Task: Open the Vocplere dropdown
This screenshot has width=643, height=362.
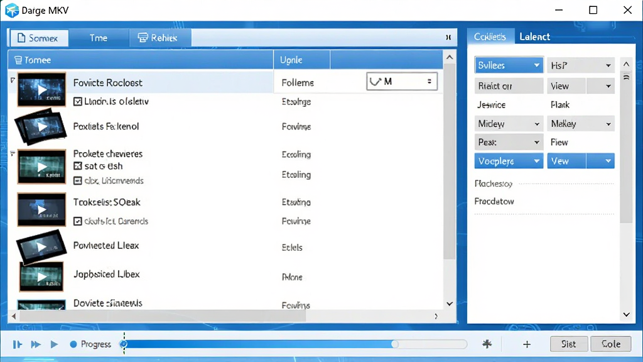Action: click(509, 161)
